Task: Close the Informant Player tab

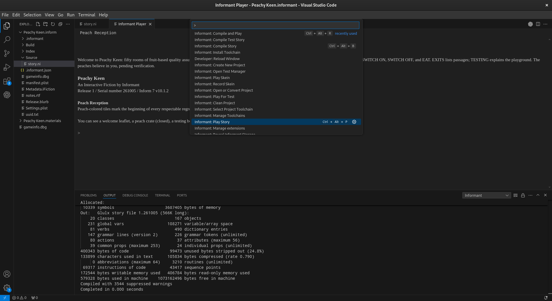Action: [x=150, y=24]
